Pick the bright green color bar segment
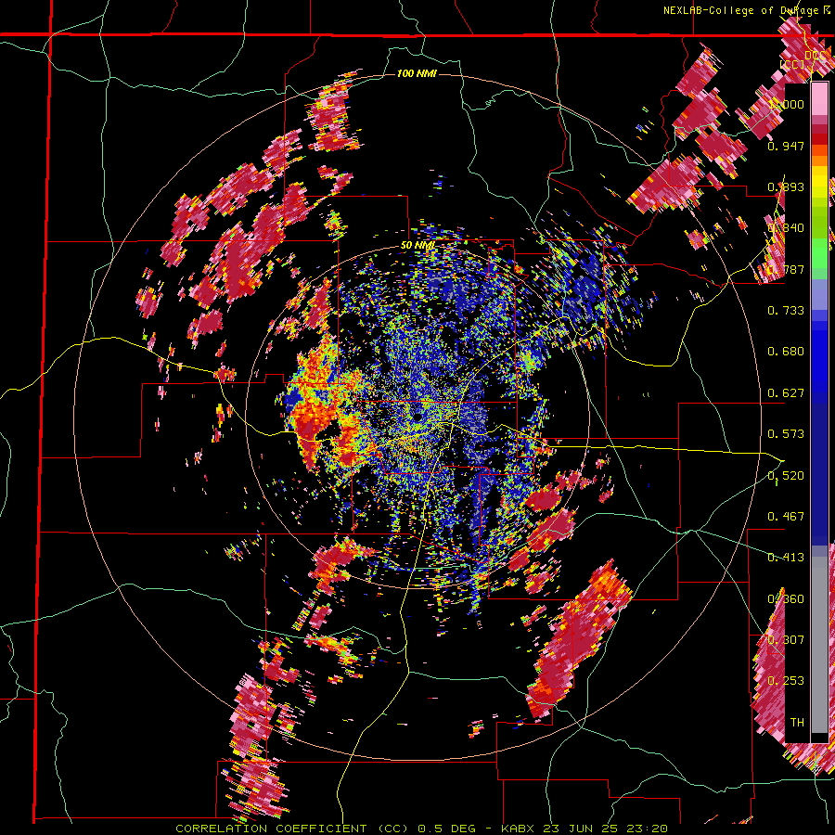The image size is (835, 835). pyautogui.click(x=819, y=253)
